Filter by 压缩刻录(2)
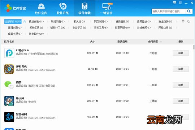This screenshot has width=195, height=130. tap(15, 27)
